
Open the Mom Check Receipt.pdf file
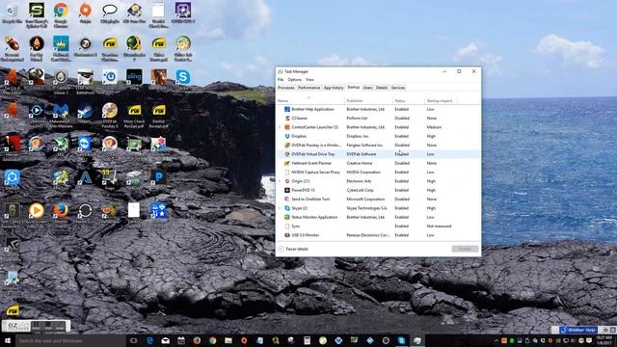pos(134,117)
